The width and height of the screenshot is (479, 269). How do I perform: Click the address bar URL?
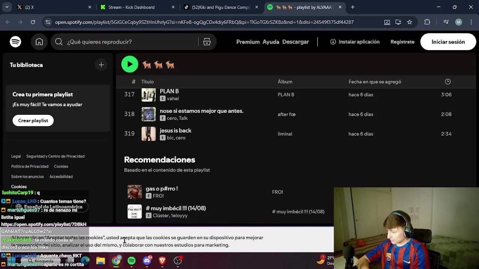pyautogui.click(x=204, y=22)
